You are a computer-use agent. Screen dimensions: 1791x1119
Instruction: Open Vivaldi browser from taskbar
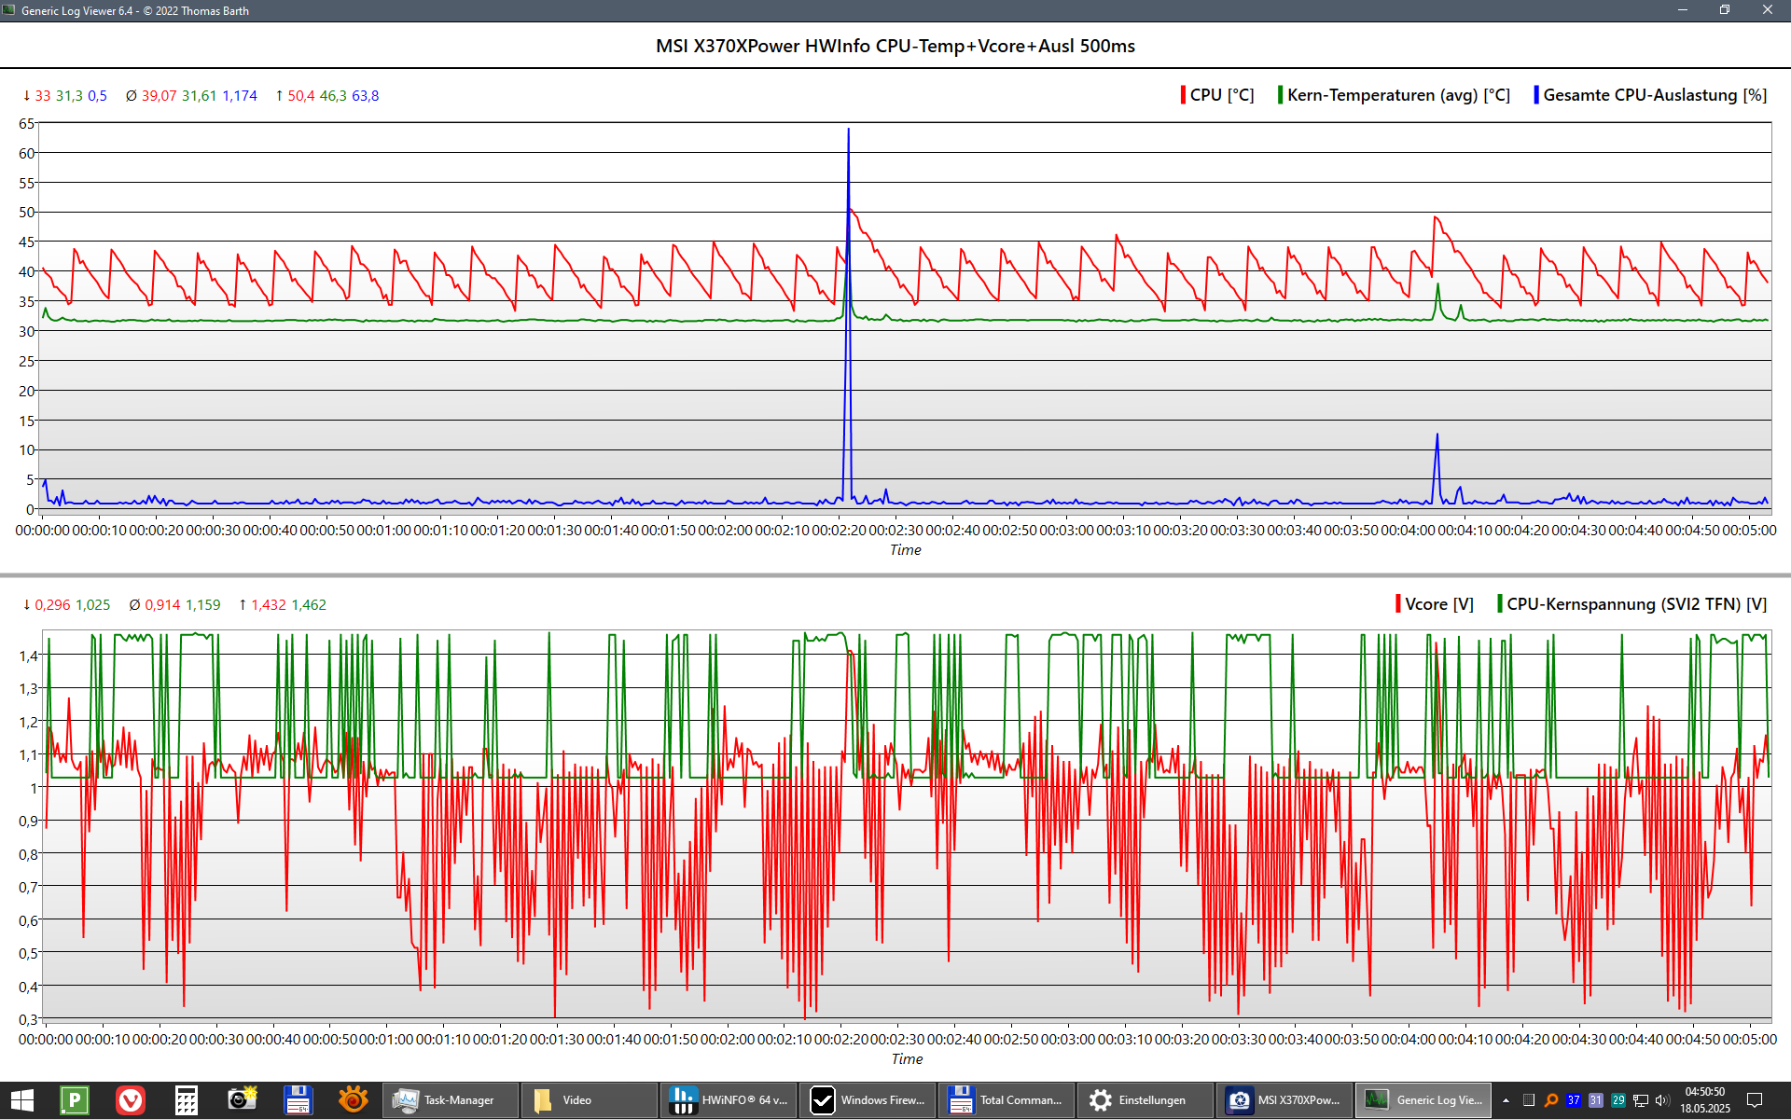tap(130, 1100)
